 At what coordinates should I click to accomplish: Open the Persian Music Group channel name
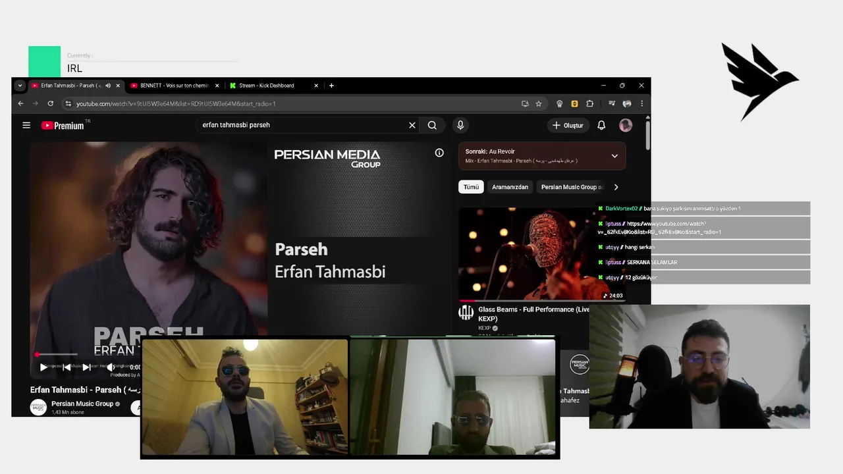point(82,404)
